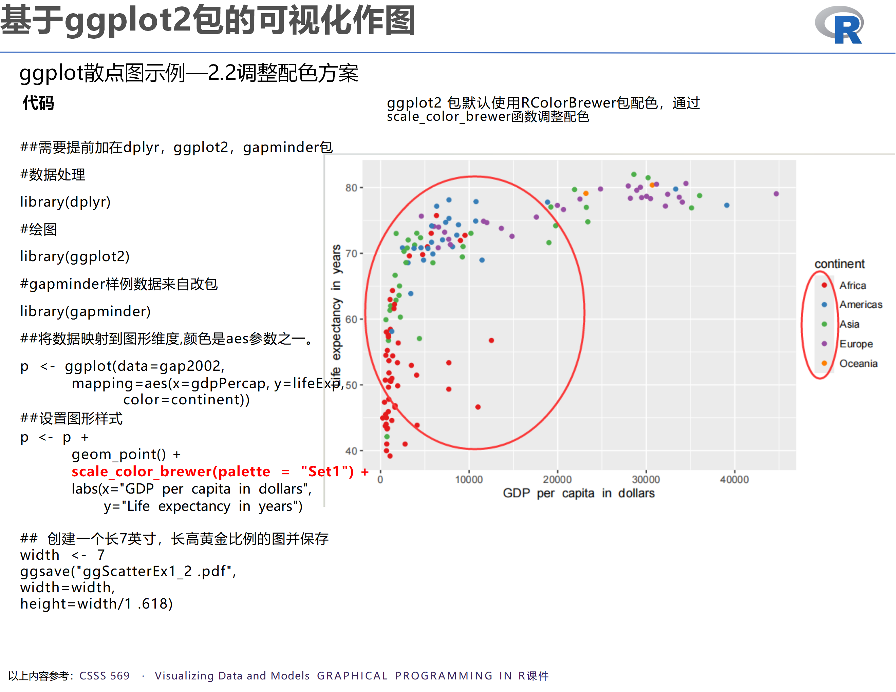Click the blue Americas legend dot
Image resolution: width=896 pixels, height=692 pixels.
824,305
